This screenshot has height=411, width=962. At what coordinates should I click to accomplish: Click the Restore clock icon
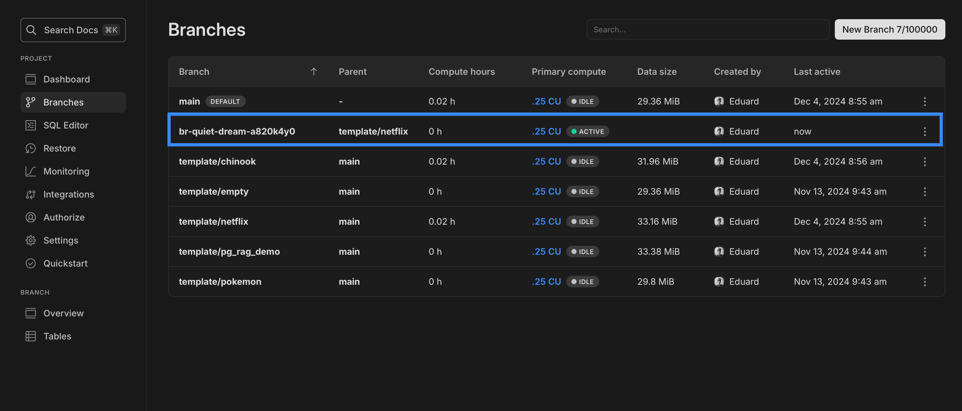(31, 148)
